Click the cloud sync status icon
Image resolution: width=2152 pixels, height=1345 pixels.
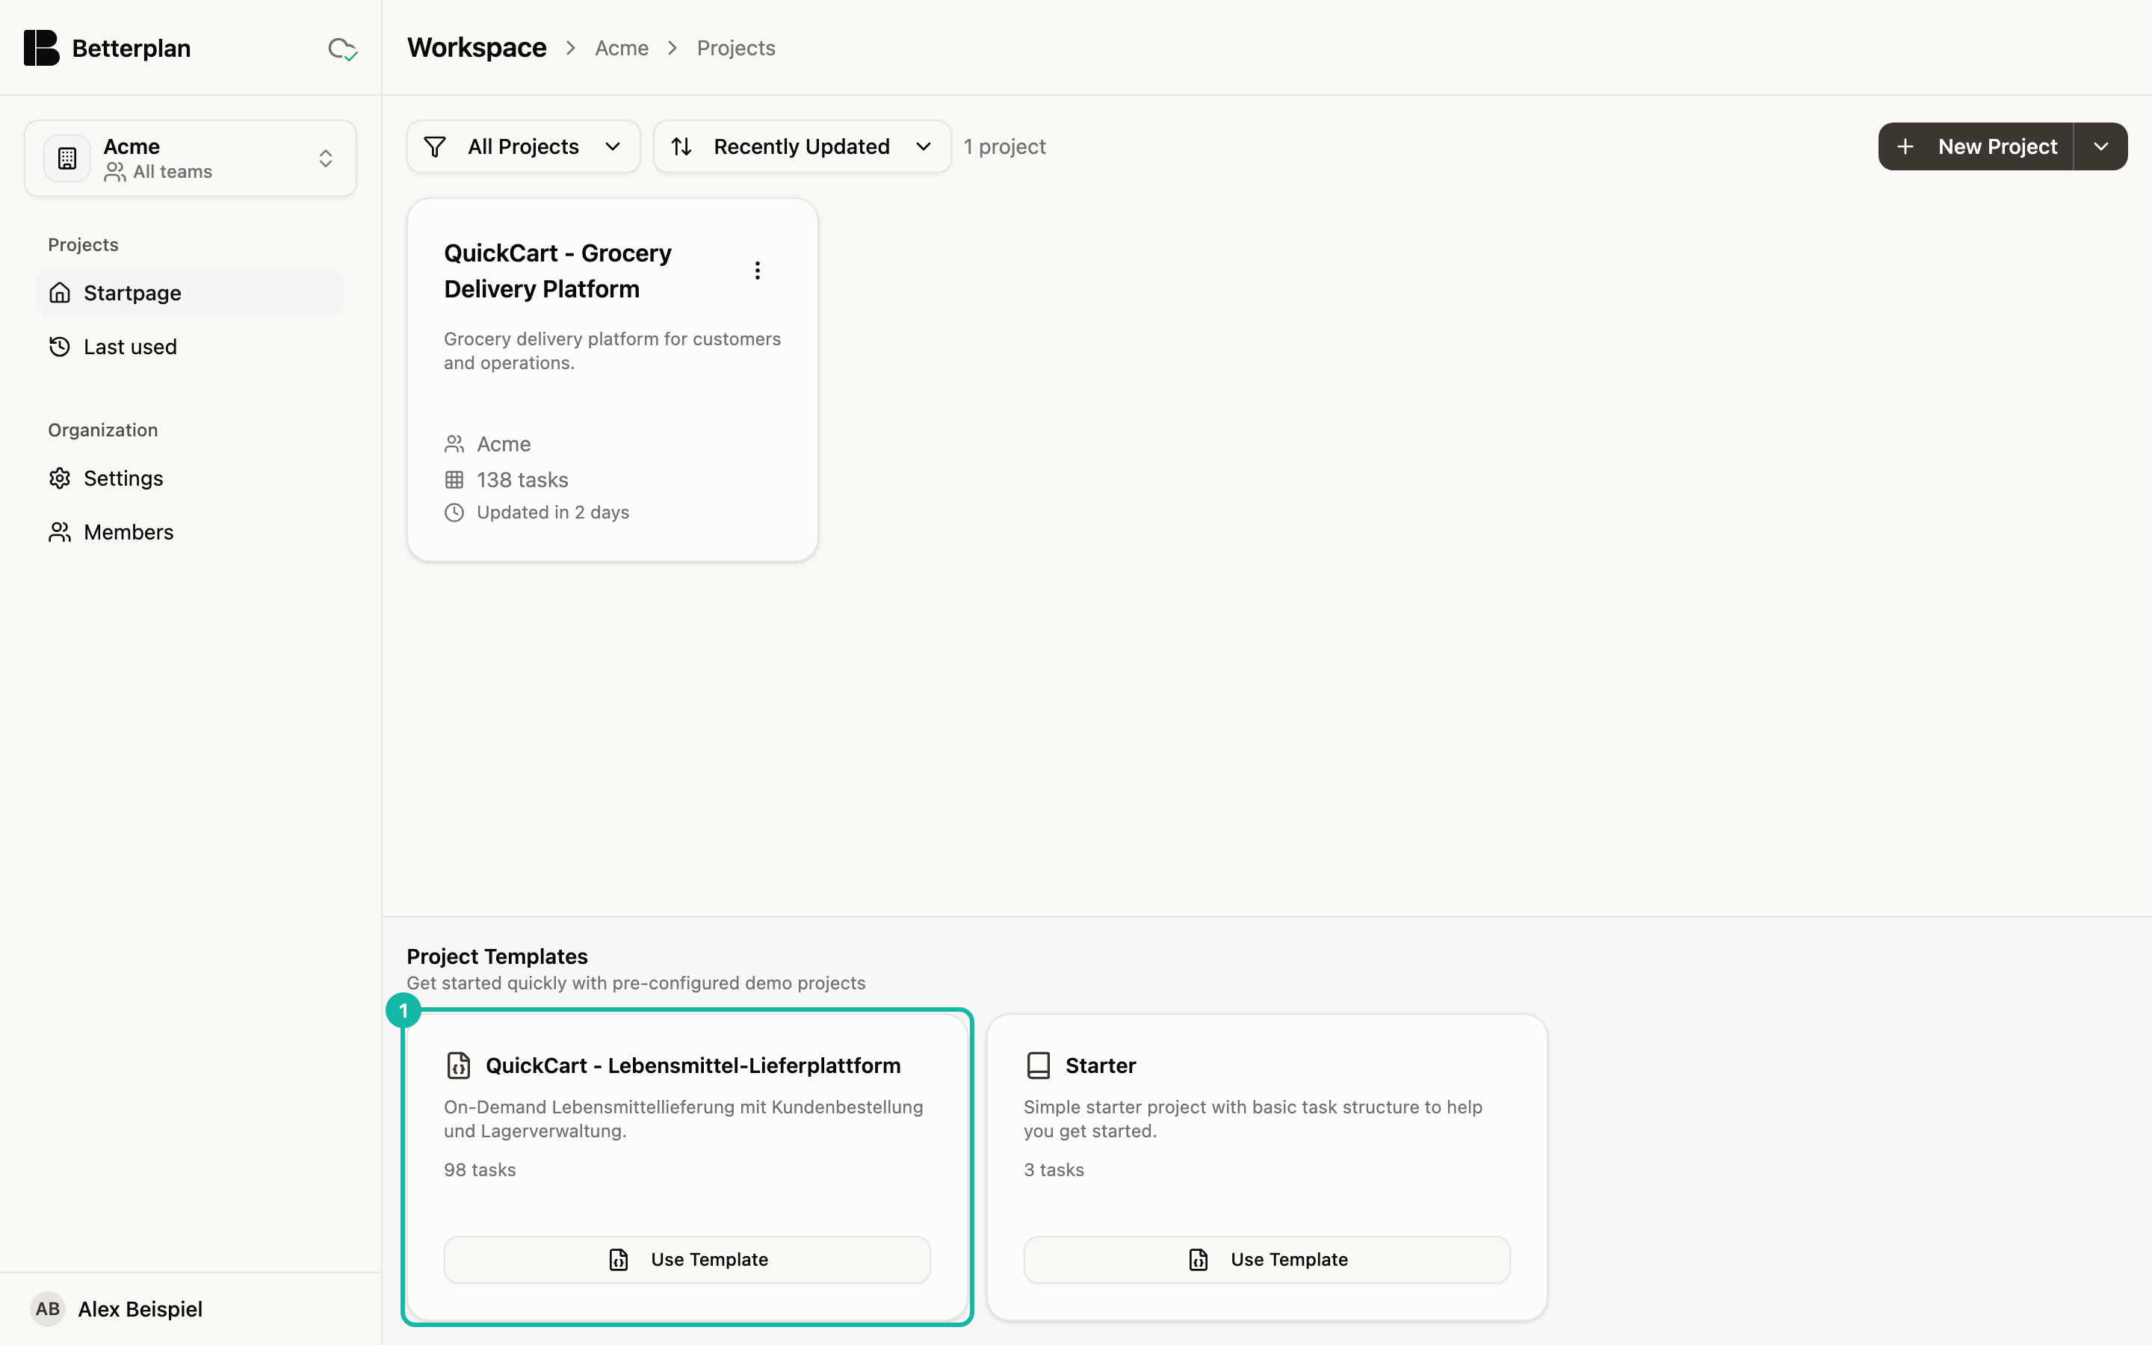click(342, 49)
